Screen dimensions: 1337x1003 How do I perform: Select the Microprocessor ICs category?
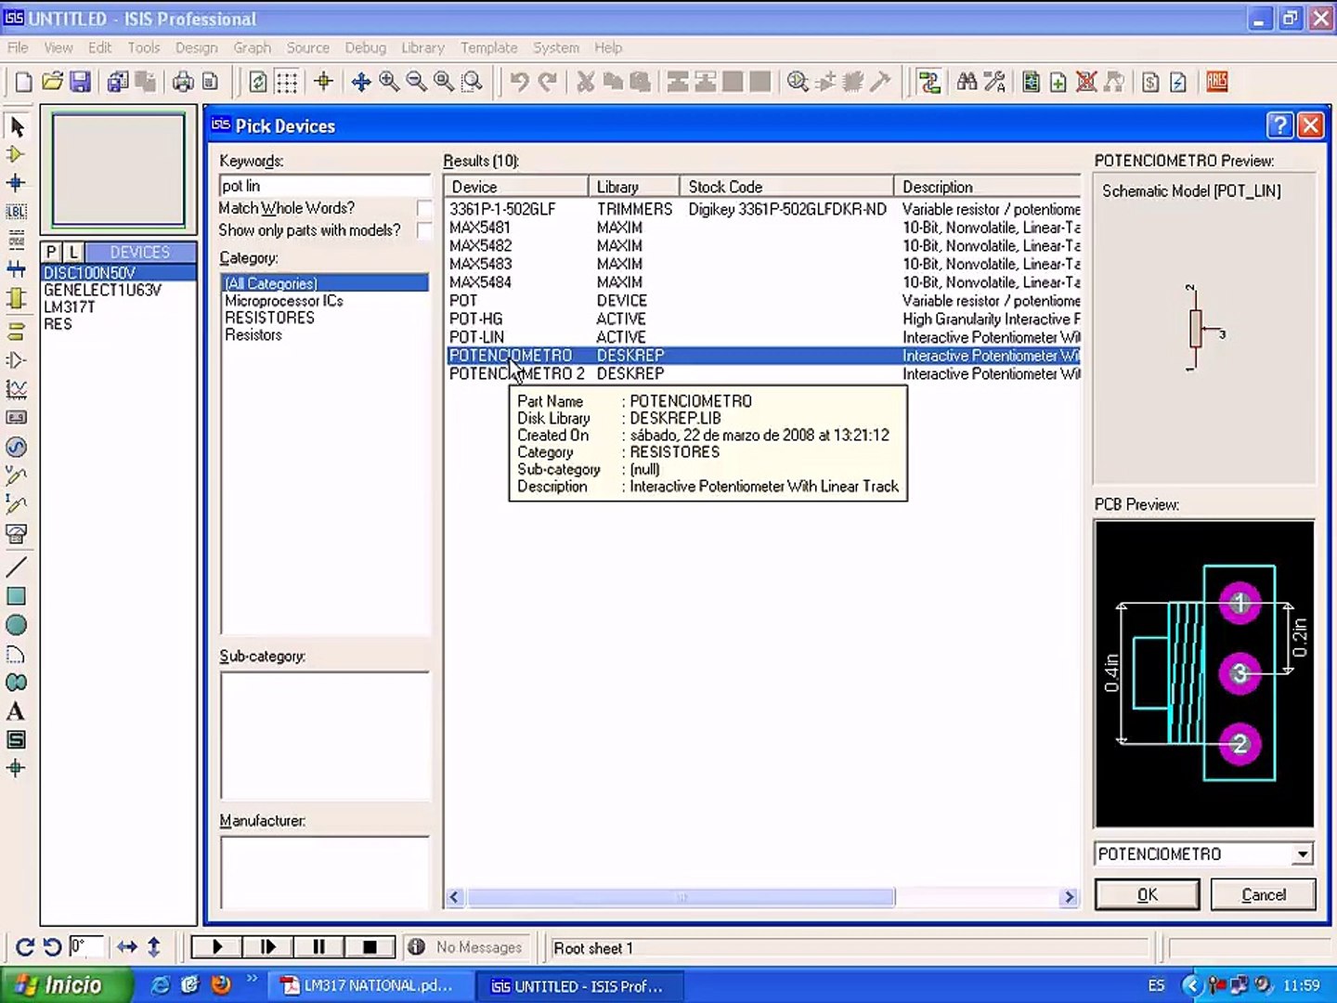(283, 301)
